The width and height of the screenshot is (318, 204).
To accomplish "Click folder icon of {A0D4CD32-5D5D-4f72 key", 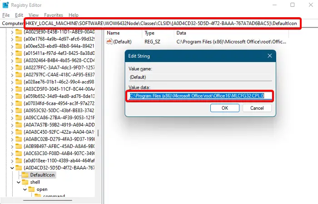I will point(19,168).
